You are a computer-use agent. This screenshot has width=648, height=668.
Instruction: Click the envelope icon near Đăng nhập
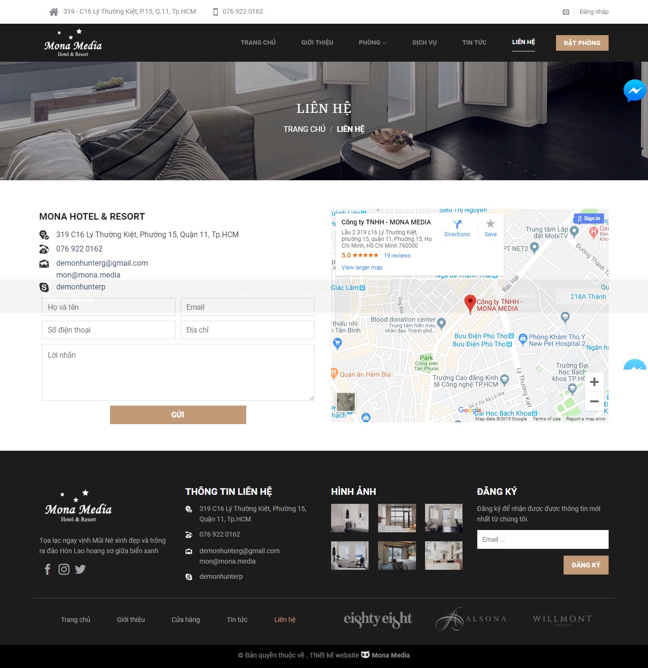(566, 12)
